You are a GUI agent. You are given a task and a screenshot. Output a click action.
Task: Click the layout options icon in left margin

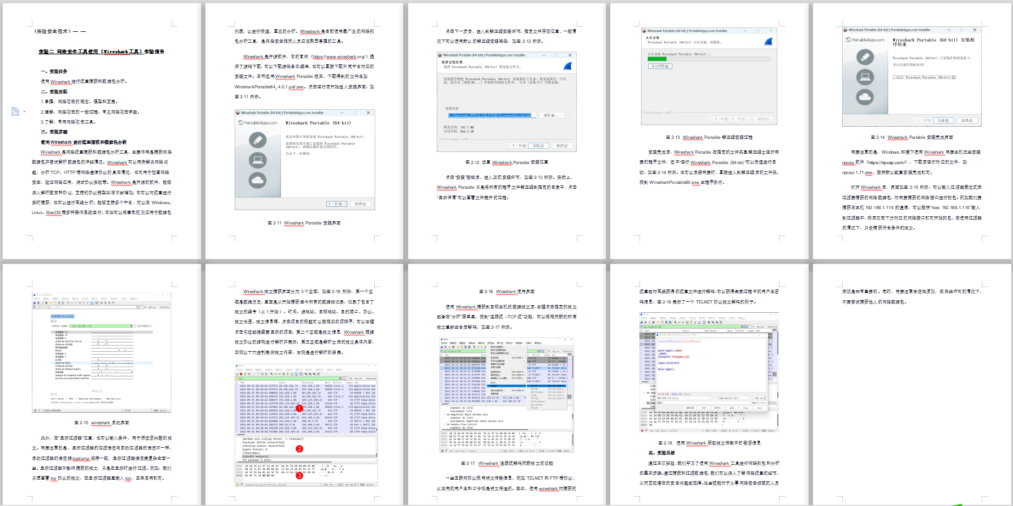coord(15,111)
